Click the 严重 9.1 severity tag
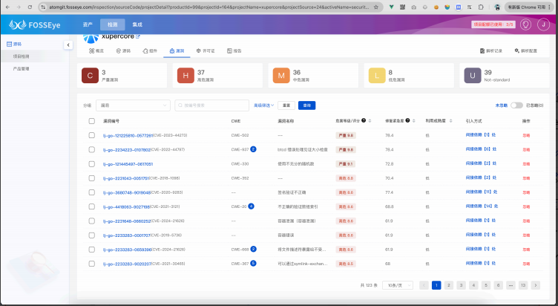558x306 pixels. coord(346,164)
